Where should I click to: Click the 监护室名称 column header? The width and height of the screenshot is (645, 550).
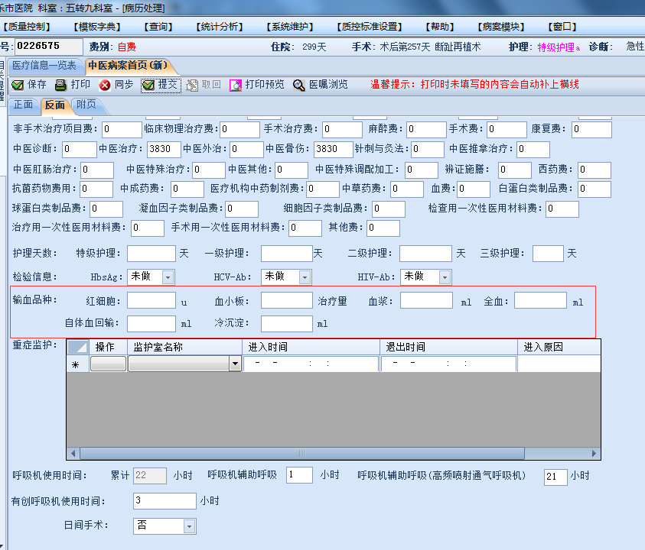[x=184, y=347]
